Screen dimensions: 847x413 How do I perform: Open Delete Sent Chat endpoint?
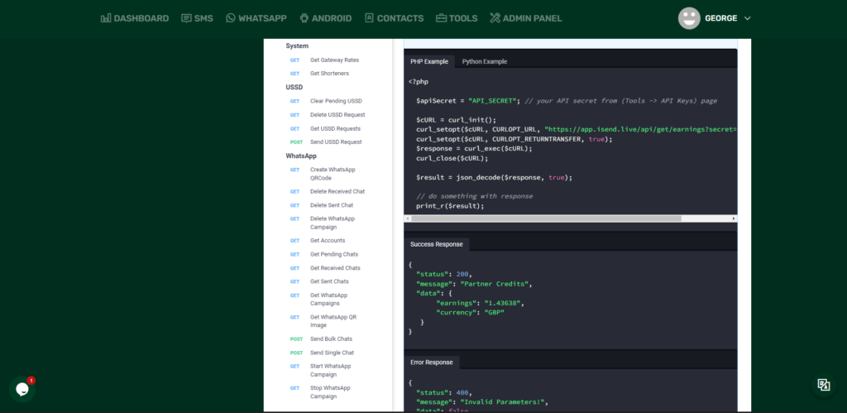point(332,205)
